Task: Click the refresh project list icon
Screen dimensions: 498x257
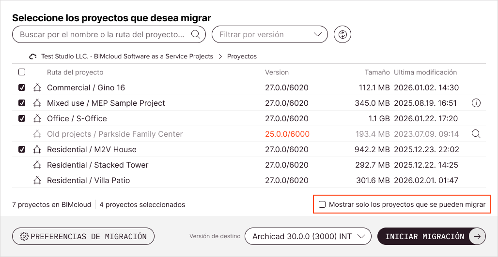Action: pyautogui.click(x=342, y=34)
